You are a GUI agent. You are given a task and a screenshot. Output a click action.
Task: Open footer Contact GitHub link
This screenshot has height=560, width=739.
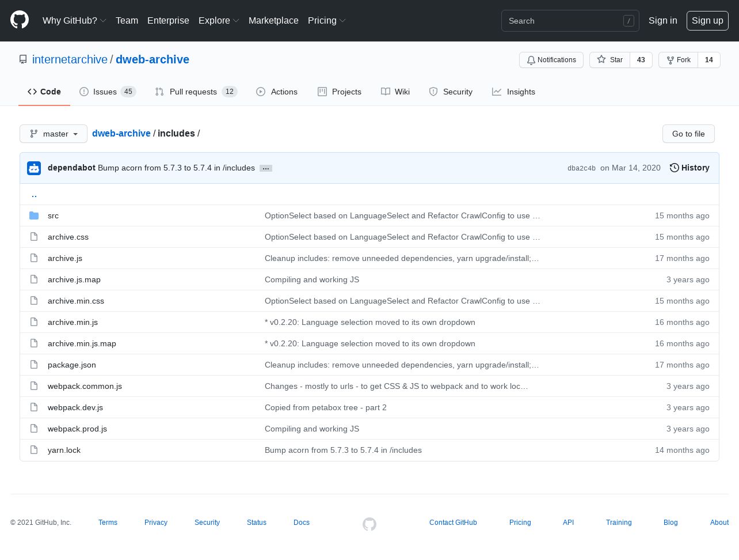coord(453,523)
